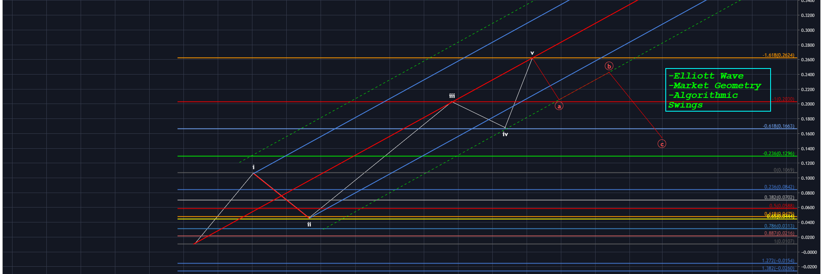Select the green Elliott Wave text note box
Viewport: 823px width, 274px height.
718,90
